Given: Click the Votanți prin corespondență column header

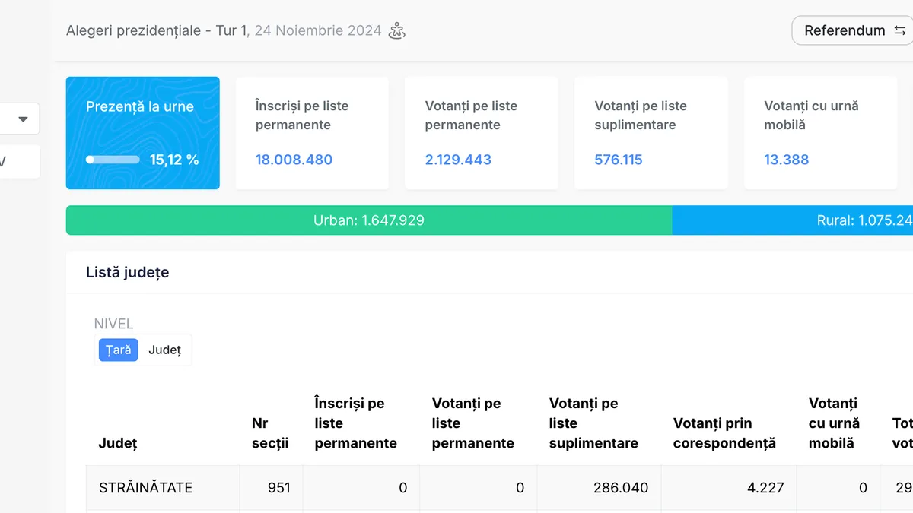Looking at the screenshot, I should pyautogui.click(x=724, y=433).
